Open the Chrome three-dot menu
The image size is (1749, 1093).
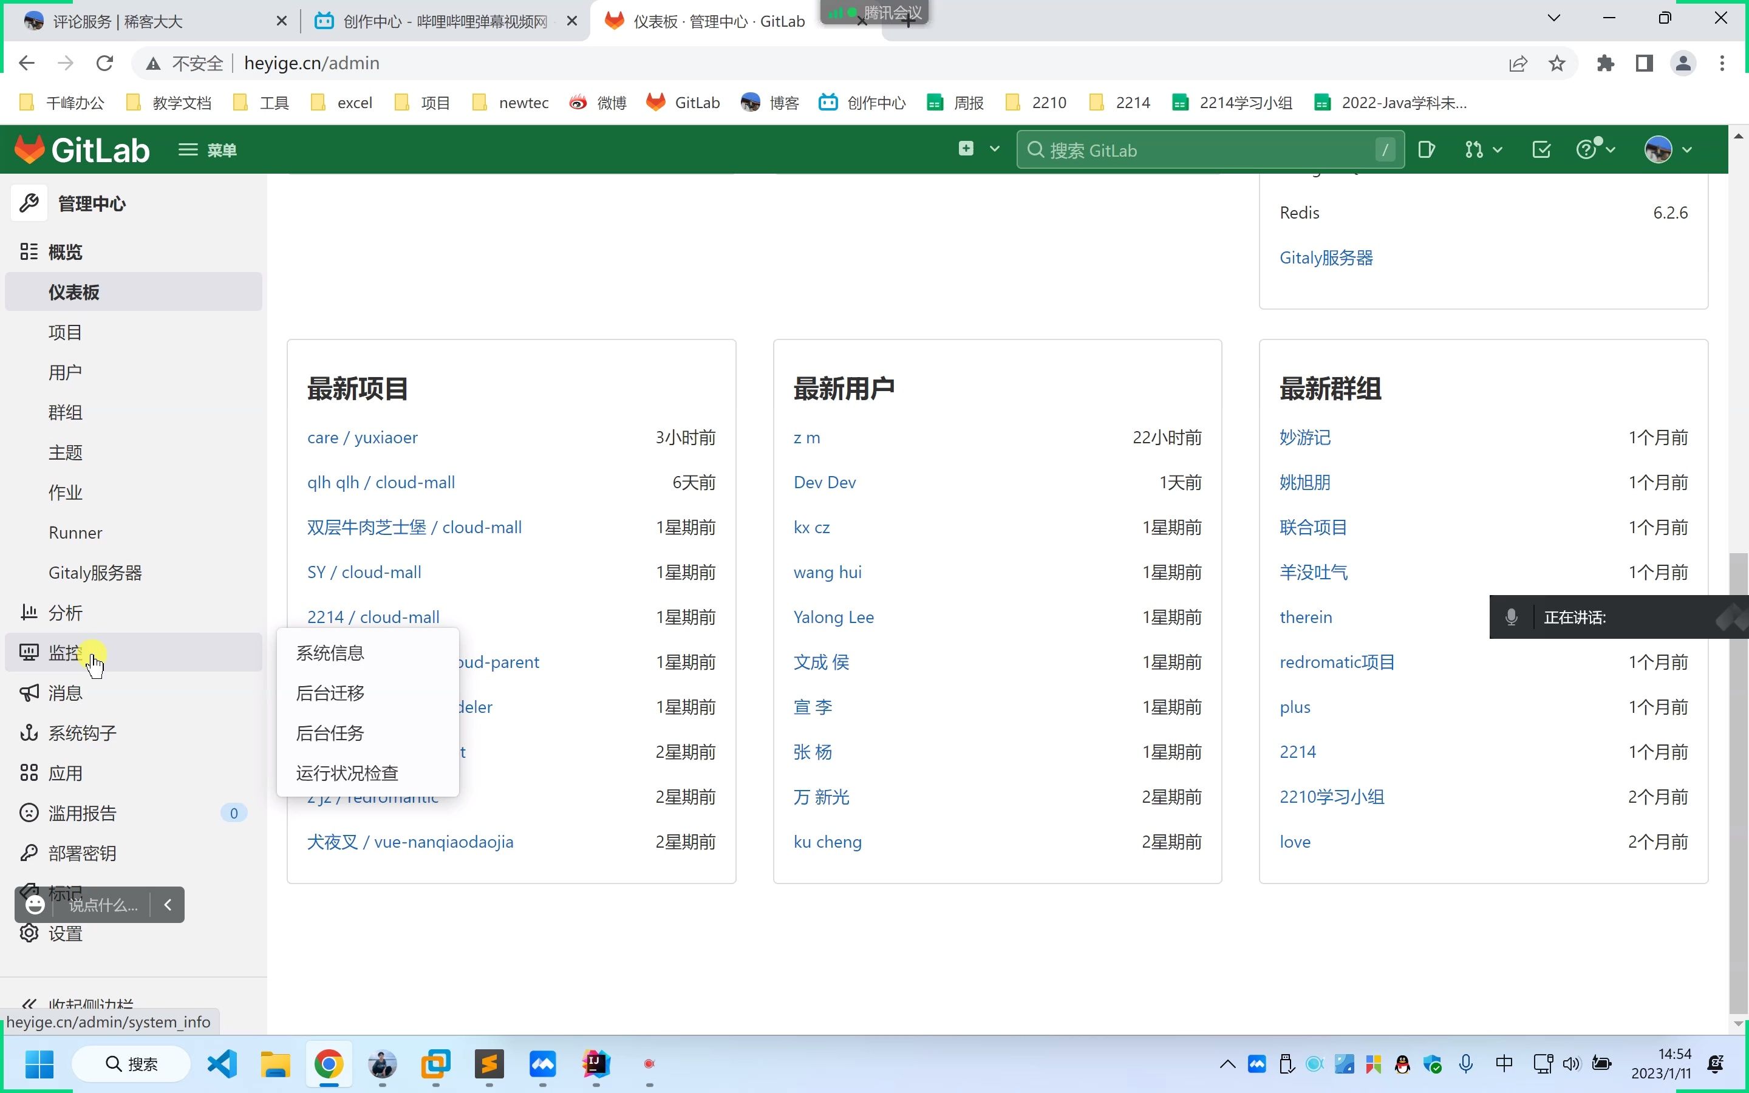coord(1722,63)
